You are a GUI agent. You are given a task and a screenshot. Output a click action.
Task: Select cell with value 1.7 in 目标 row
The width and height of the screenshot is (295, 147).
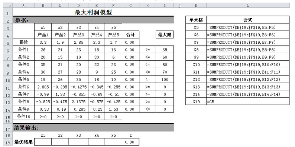113,42
